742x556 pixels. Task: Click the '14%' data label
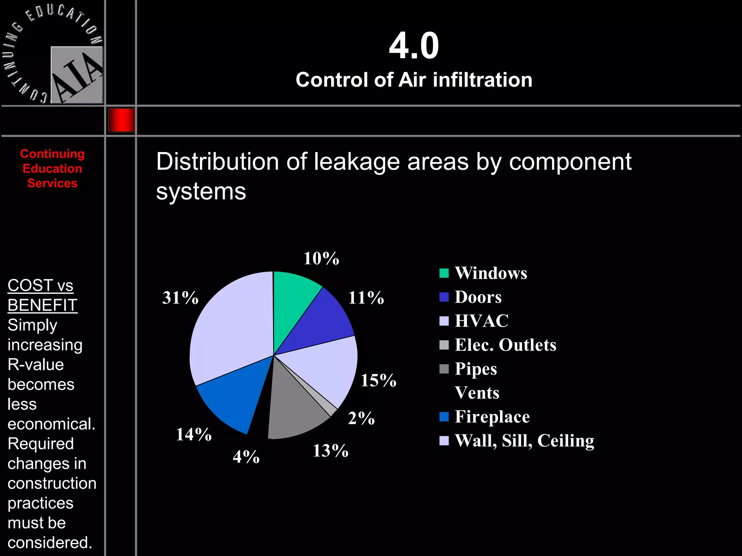click(194, 434)
